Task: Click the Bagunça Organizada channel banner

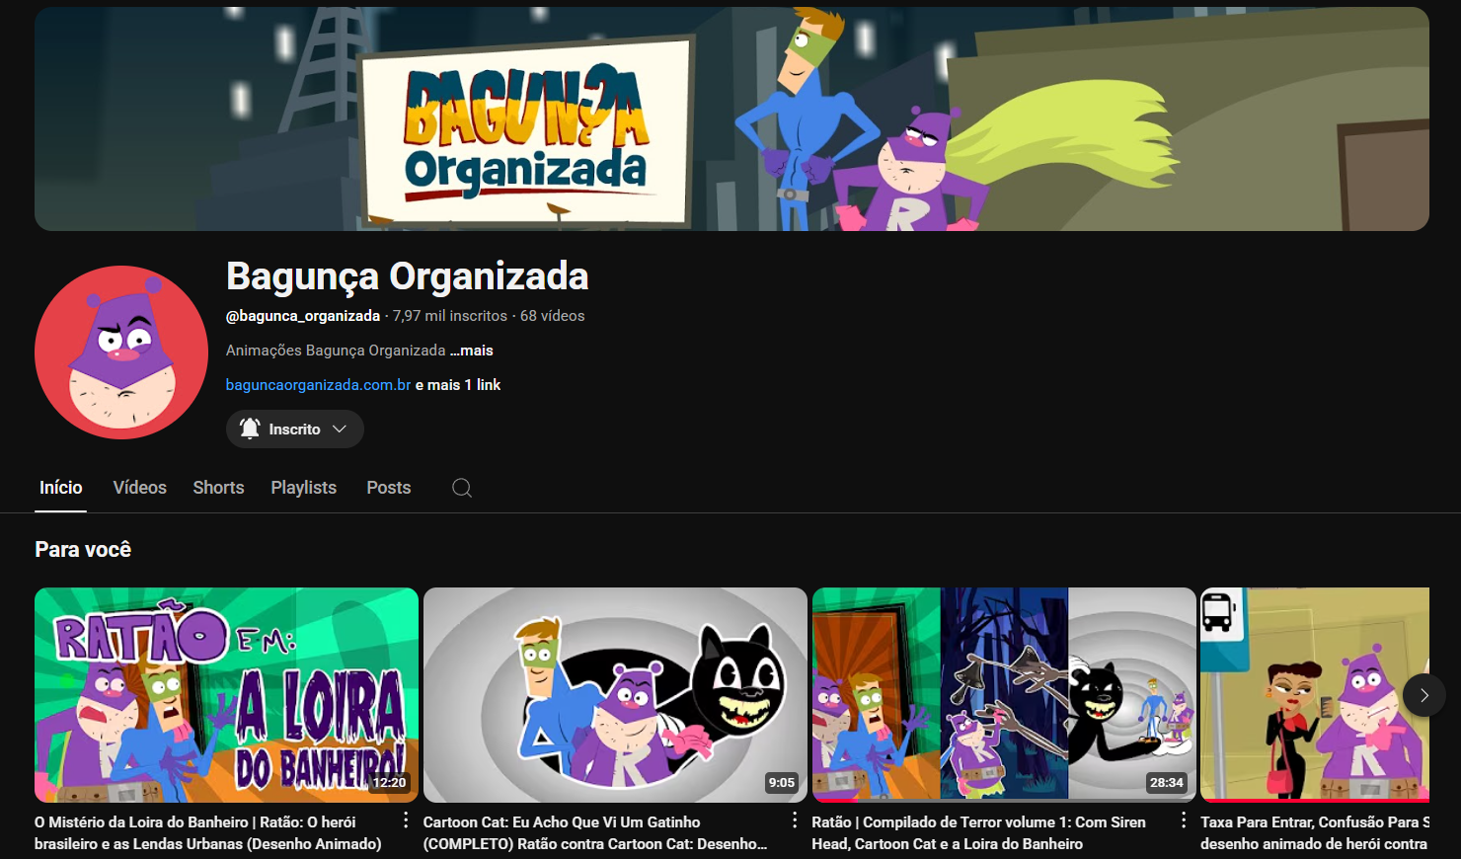Action: point(731,119)
